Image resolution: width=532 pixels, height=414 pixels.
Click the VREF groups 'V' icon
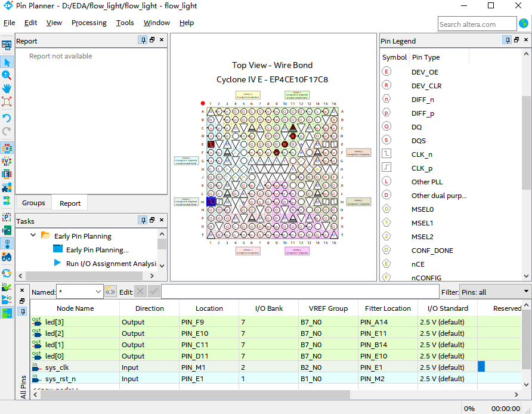point(7,161)
